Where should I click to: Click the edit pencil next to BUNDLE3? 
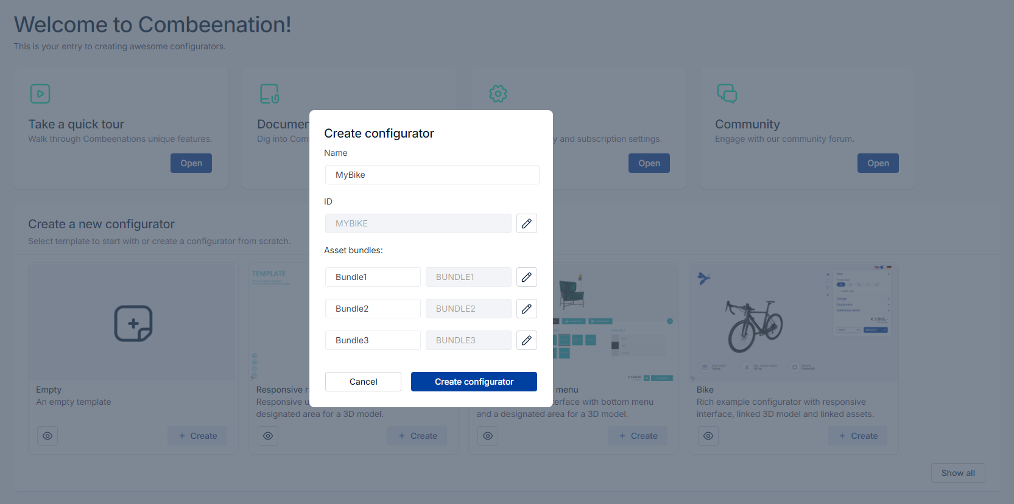pyautogui.click(x=526, y=340)
